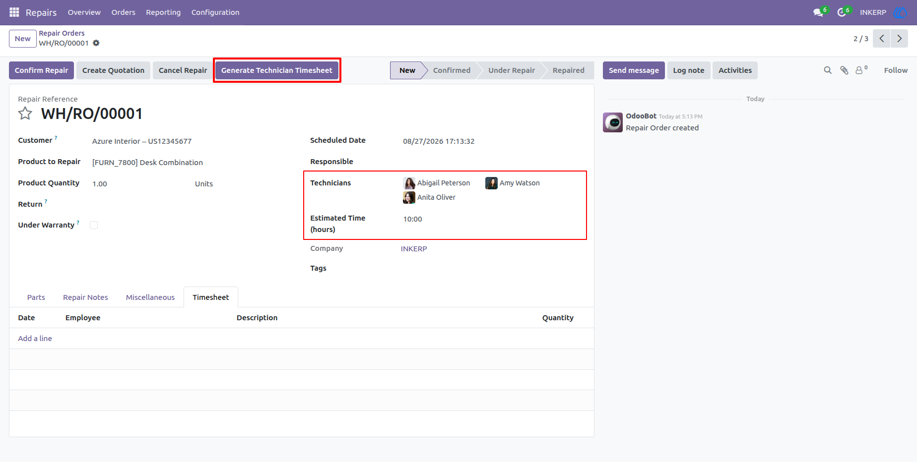The height and width of the screenshot is (462, 917).
Task: Click the user avatar logo icon
Action: pos(900,12)
